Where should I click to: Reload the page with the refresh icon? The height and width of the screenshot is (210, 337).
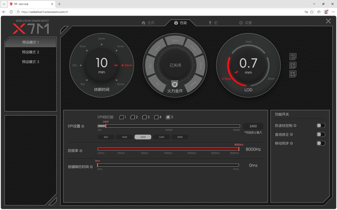point(11,12)
